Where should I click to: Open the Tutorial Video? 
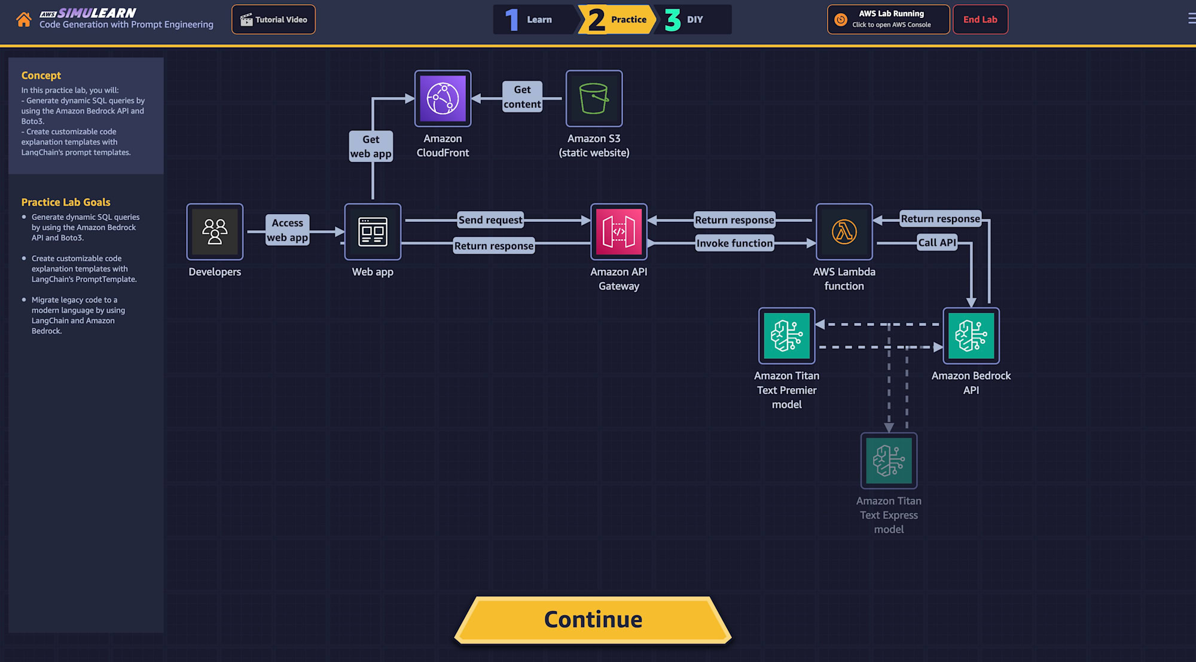(273, 20)
